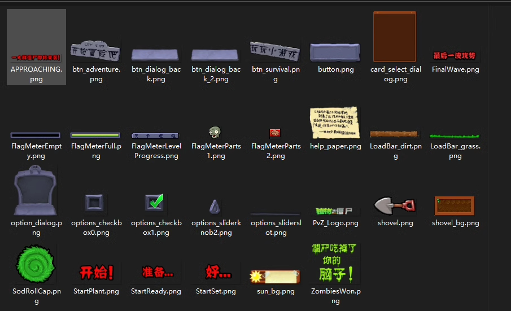Select the btn_dialog_back_2.png file icon
Image resolution: width=511 pixels, height=311 pixels.
click(x=215, y=55)
